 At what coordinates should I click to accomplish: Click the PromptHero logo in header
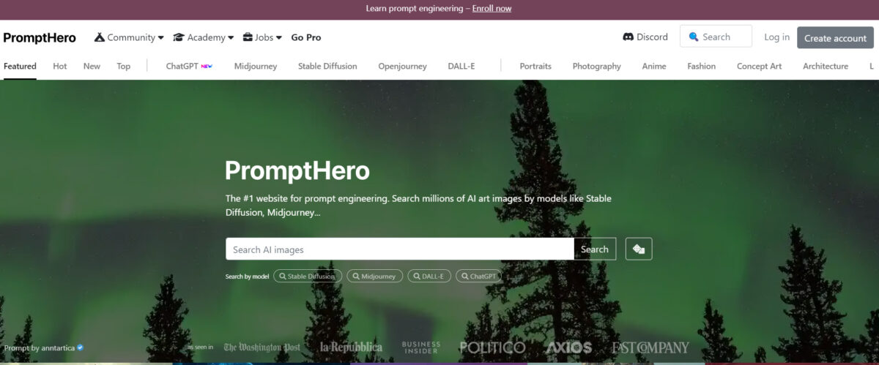pos(40,37)
